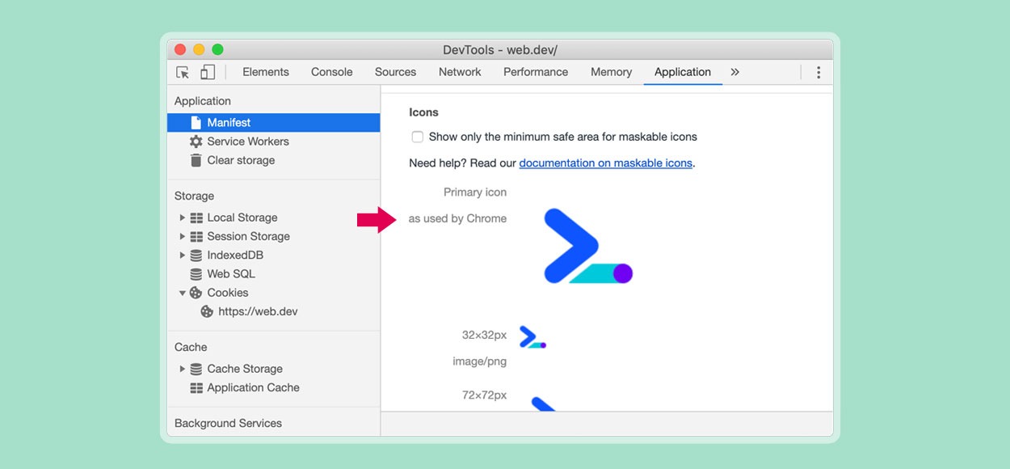Screen dimensions: 1010x469
Task: Select the Web SQL label
Action: 231,273
